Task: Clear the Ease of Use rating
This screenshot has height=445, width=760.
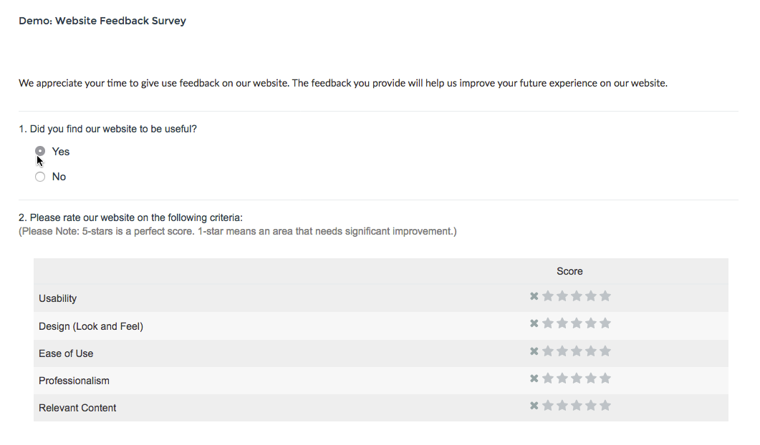Action: (534, 351)
